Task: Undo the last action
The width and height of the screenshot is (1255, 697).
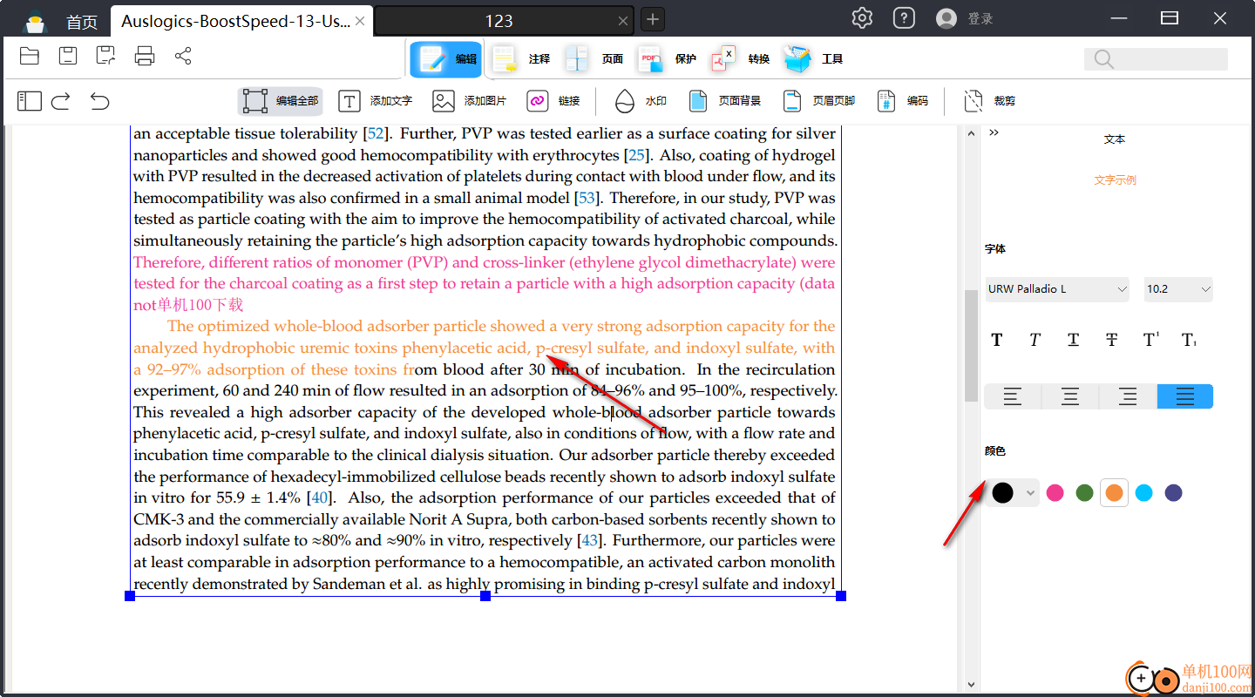Action: [x=100, y=101]
